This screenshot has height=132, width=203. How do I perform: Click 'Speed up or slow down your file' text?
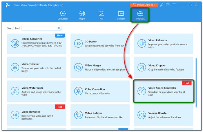[167, 93]
